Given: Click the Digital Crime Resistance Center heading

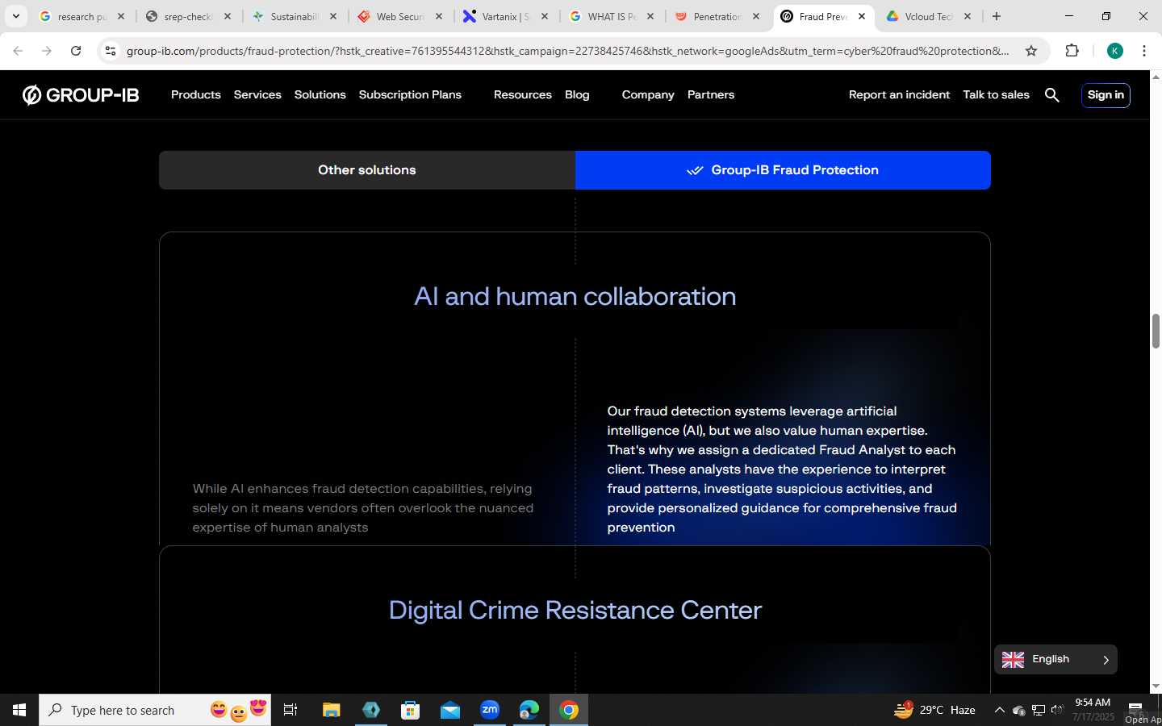Looking at the screenshot, I should point(575,610).
